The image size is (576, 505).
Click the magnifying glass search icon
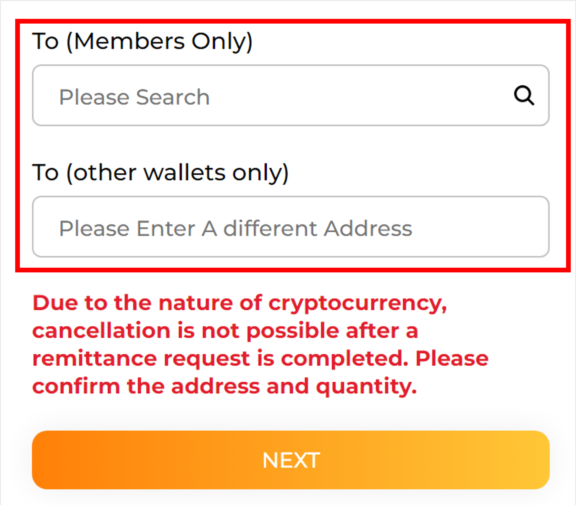pyautogui.click(x=524, y=95)
